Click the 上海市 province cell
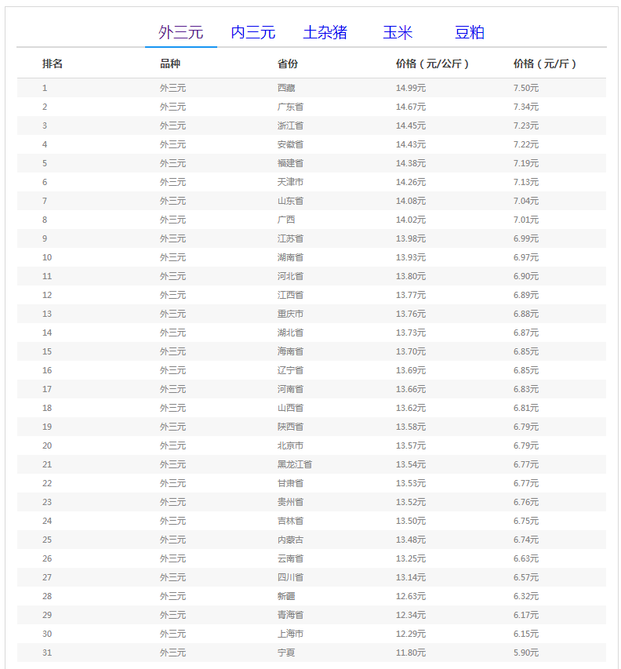This screenshot has height=669, width=621. 290,633
